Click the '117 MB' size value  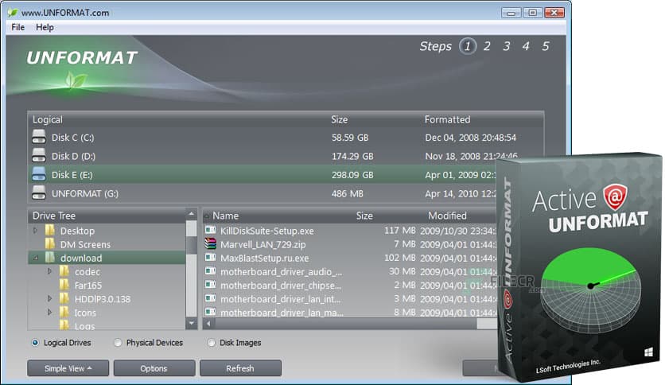(x=399, y=231)
